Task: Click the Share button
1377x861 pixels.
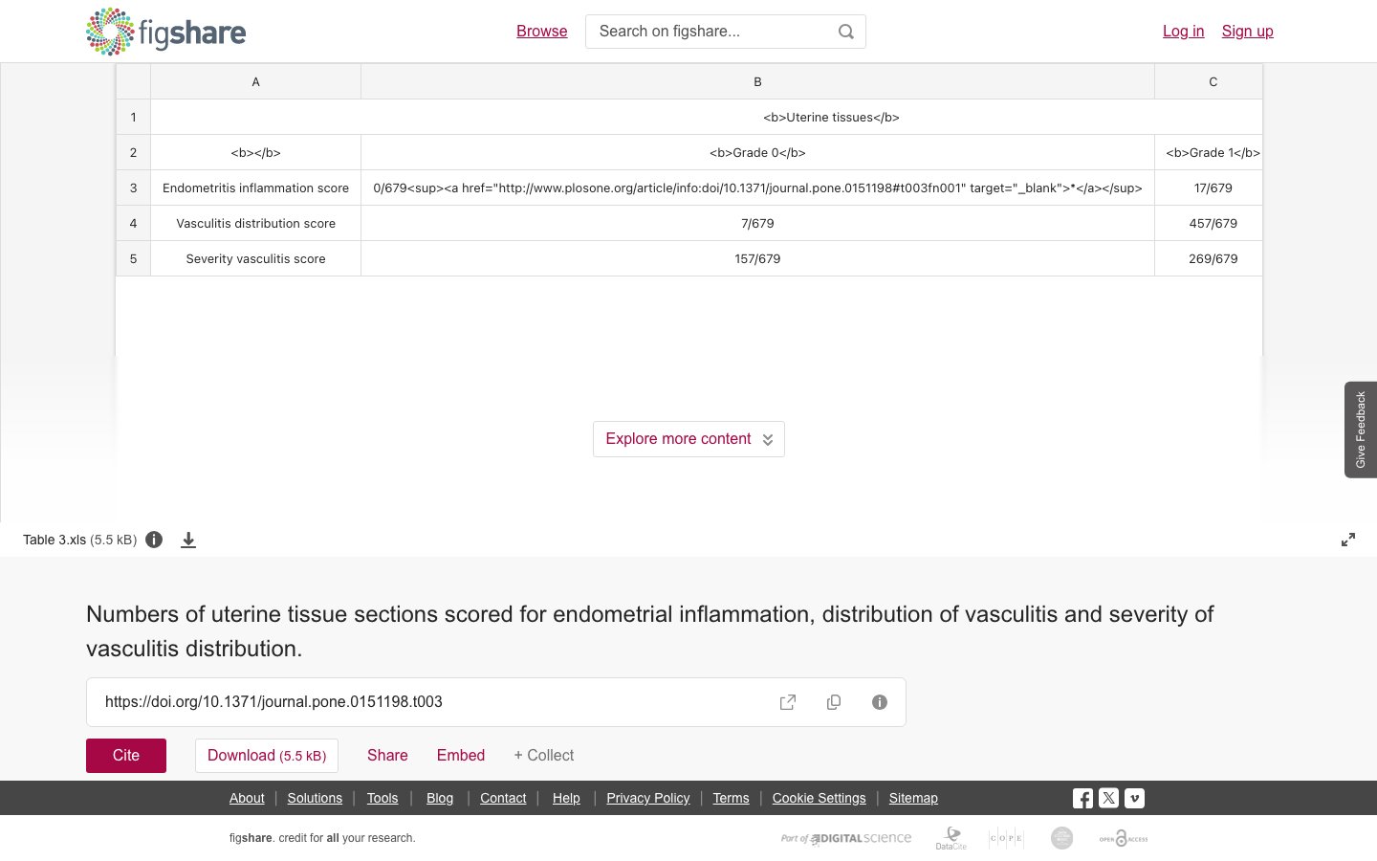Action: pos(387,756)
